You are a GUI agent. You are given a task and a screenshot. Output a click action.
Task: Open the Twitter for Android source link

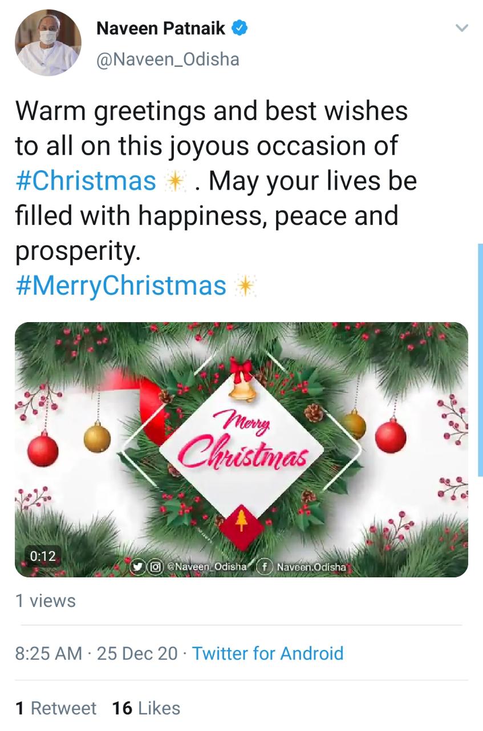pyautogui.click(x=268, y=653)
